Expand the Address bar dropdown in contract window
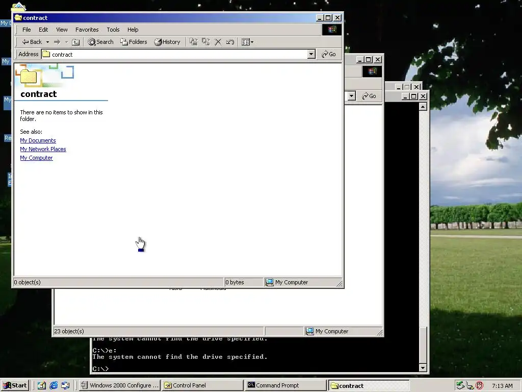This screenshot has width=522, height=392. point(311,54)
